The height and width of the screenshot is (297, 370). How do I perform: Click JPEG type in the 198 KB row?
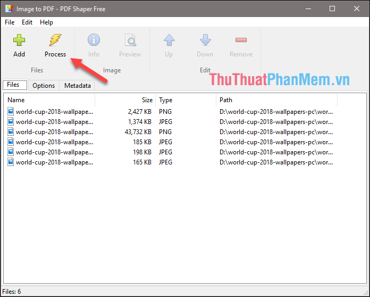pos(166,152)
